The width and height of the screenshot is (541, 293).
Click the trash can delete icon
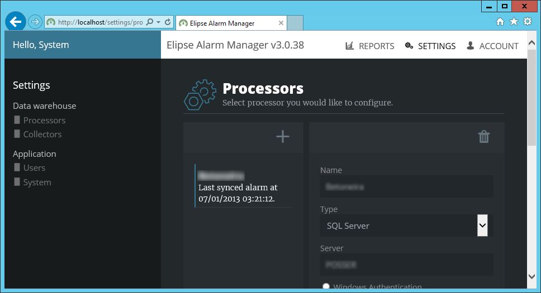484,137
